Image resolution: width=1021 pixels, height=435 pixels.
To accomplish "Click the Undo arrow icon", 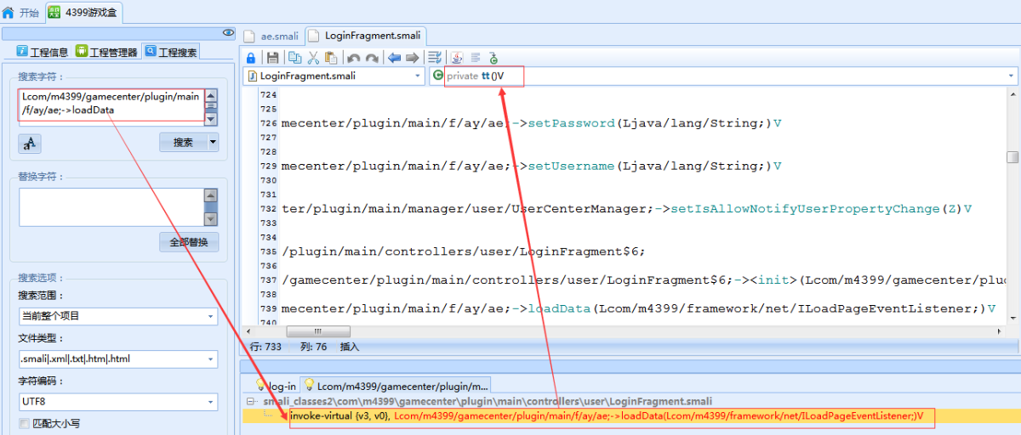I will click(353, 58).
